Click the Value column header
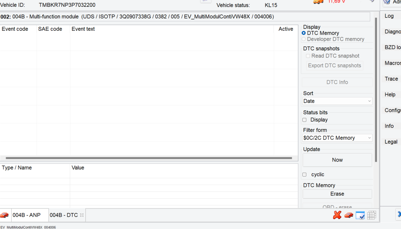Viewport: 401px width, 229px height. [78, 167]
